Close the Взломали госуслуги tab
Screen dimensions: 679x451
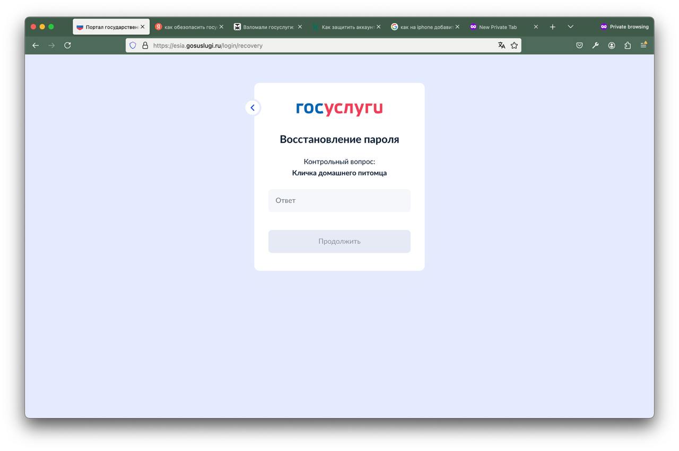(300, 26)
